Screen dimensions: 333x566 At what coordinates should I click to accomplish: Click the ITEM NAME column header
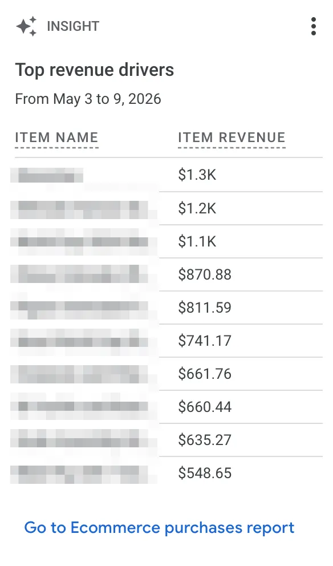[56, 138]
